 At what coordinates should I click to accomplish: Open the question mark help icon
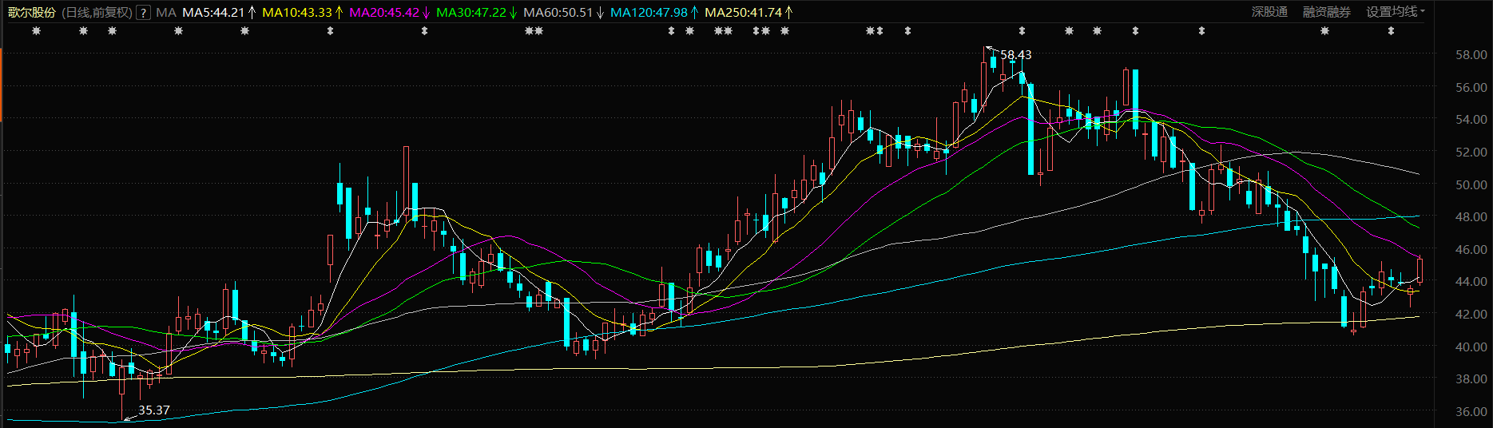pyautogui.click(x=143, y=13)
